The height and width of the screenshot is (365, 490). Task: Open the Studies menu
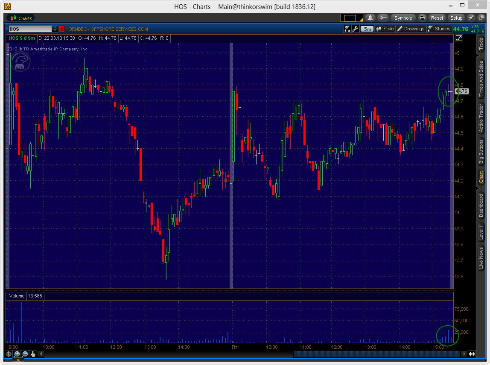[x=439, y=29]
